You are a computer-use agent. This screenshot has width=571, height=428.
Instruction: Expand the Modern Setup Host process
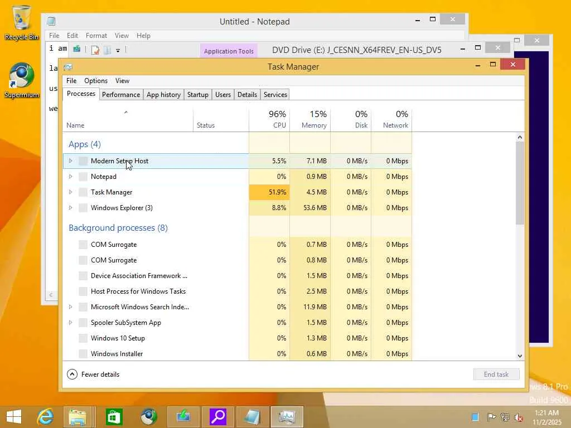click(70, 161)
